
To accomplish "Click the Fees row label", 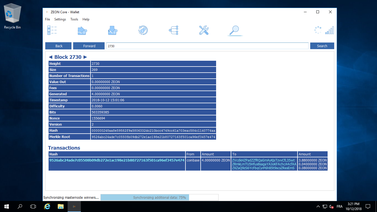I will click(x=53, y=88).
